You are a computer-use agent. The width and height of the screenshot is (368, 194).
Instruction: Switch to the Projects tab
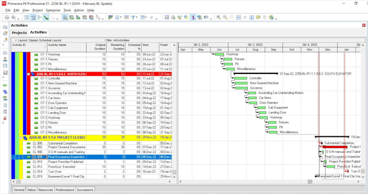point(19,32)
